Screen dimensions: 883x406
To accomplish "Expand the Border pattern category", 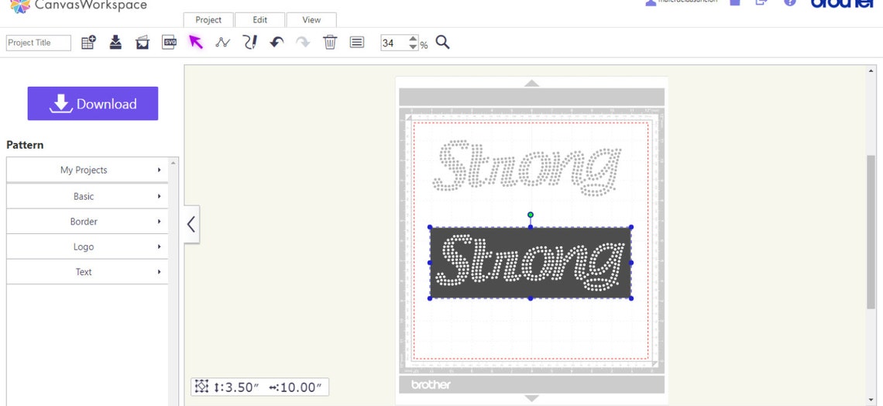I will coord(88,222).
